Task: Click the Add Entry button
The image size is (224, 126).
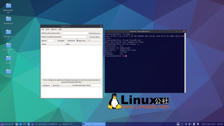Action: (81, 41)
